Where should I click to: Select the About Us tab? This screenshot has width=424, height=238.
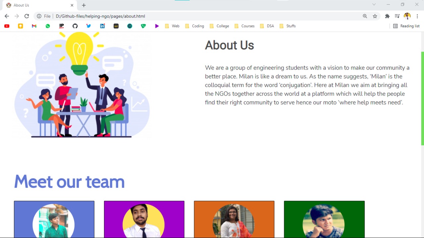[36, 5]
